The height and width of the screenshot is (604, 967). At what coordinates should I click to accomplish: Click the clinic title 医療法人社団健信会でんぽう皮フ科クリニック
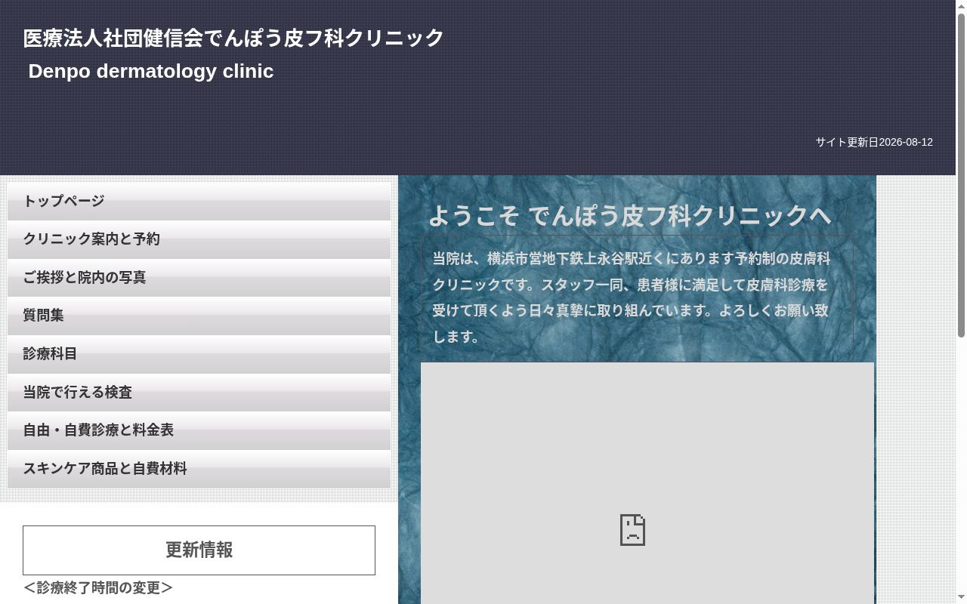(233, 38)
